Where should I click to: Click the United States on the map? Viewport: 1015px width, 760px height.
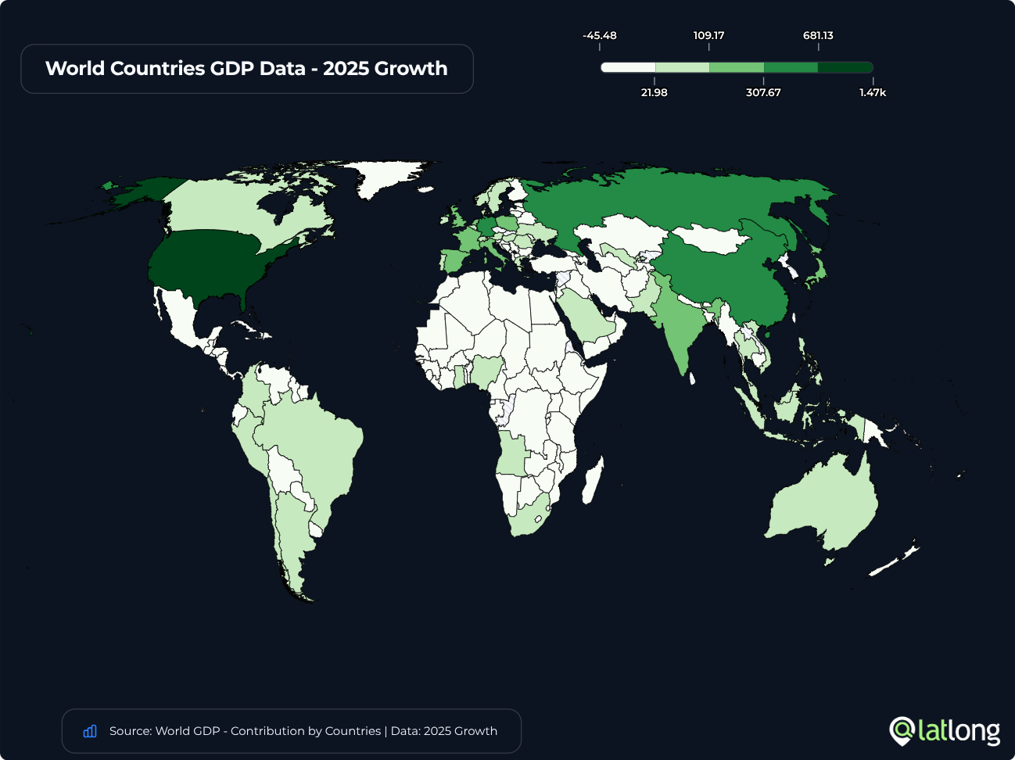(x=207, y=262)
